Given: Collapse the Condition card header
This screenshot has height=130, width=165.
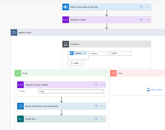Looking at the screenshot, I should tap(107, 44).
